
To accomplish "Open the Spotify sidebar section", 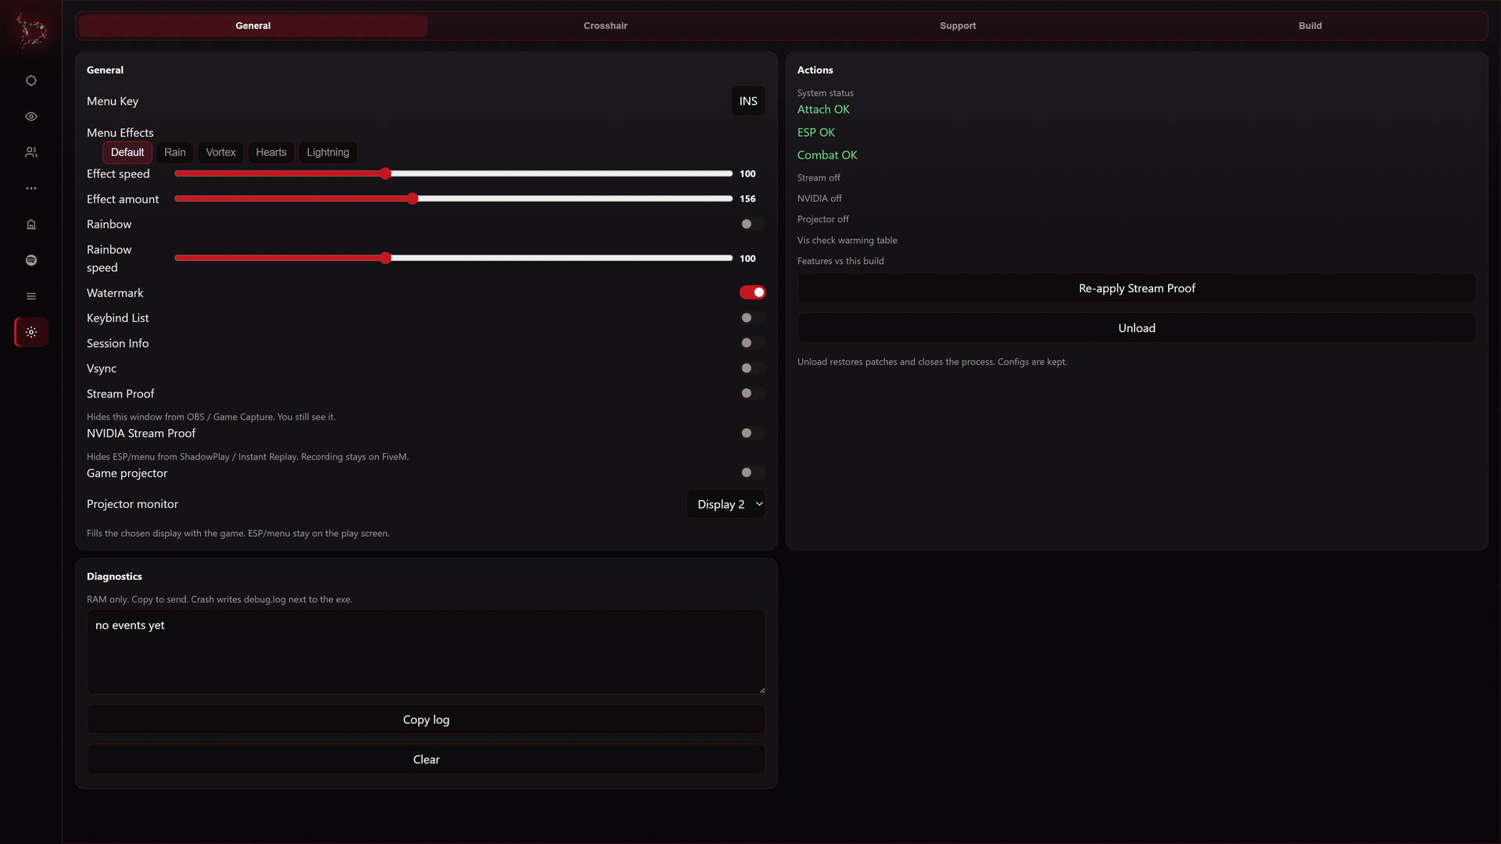I will pos(31,260).
